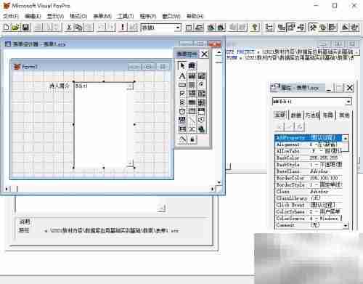Select the Line control tool

tap(192, 120)
